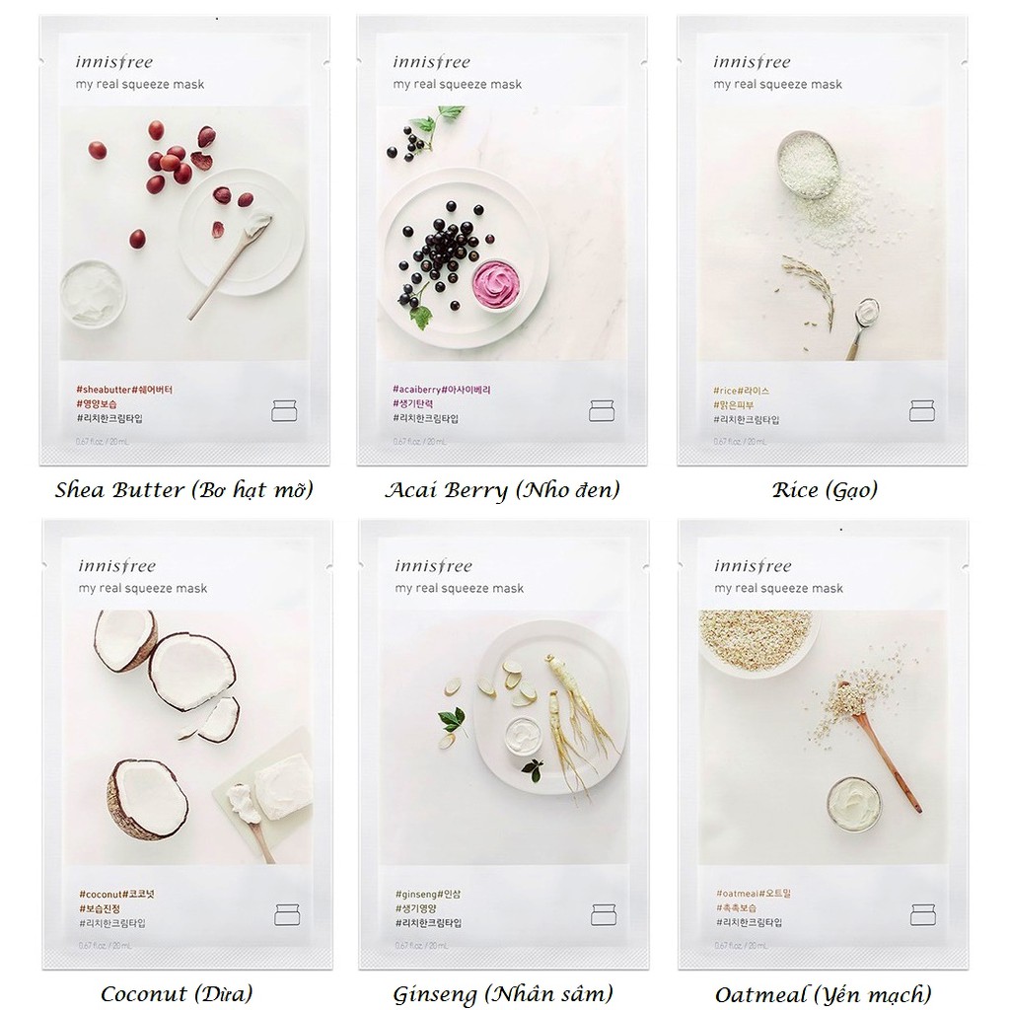1010x1010 pixels.
Task: Select the Oatmeal mask product photo
Action: [x=824, y=738]
